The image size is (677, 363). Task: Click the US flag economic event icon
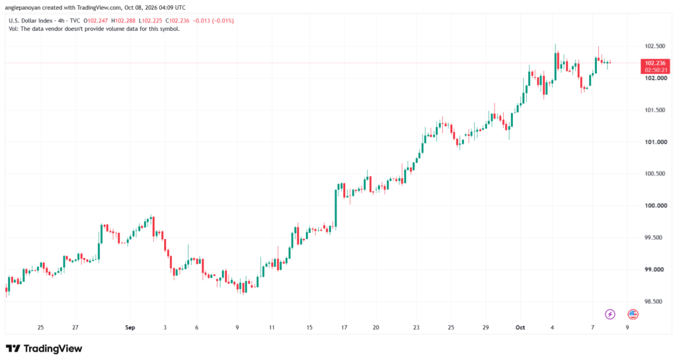(633, 314)
